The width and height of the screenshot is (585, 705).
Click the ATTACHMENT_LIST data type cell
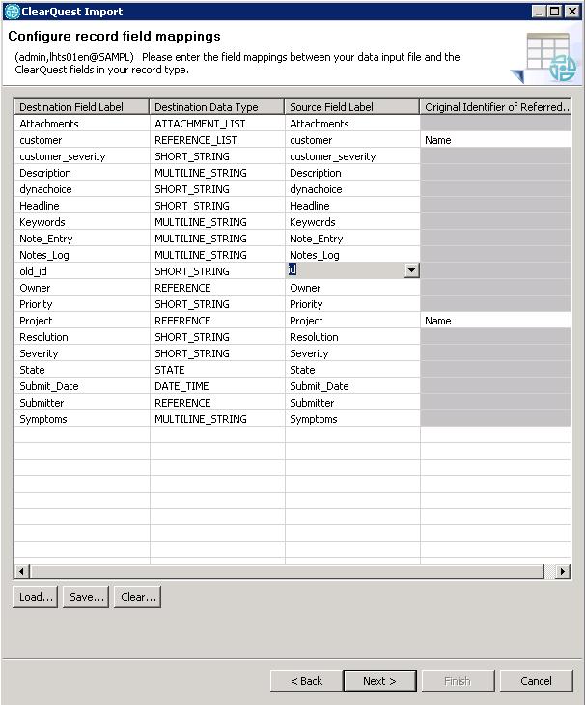pyautogui.click(x=217, y=124)
